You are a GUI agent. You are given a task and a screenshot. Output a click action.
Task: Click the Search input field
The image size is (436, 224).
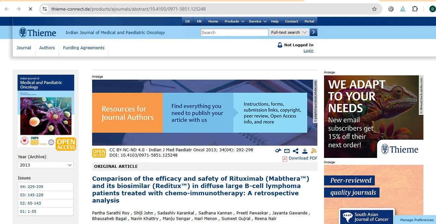[x=235, y=32]
